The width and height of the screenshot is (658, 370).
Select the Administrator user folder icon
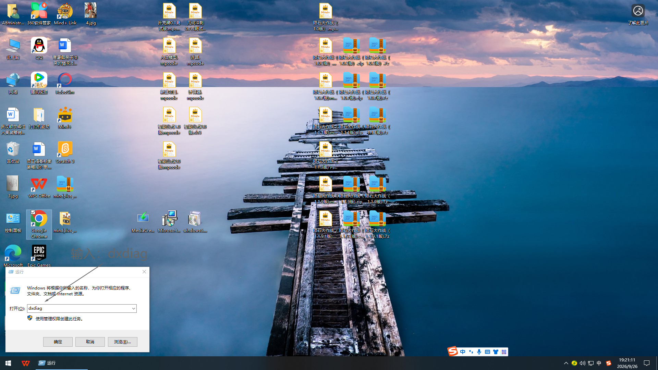[x=13, y=14]
